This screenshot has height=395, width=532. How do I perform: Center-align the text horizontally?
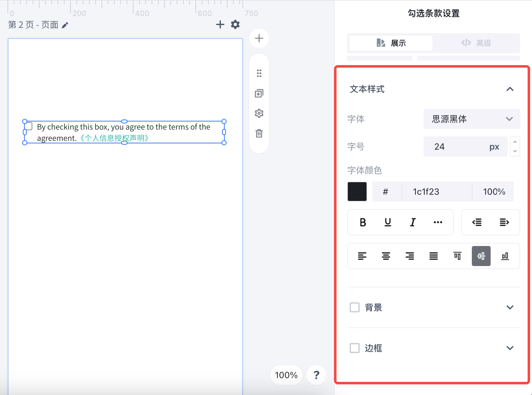(386, 256)
